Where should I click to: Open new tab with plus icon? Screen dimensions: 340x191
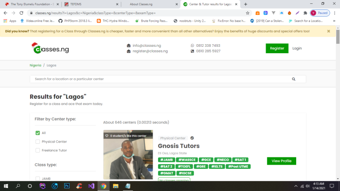coord(246,4)
